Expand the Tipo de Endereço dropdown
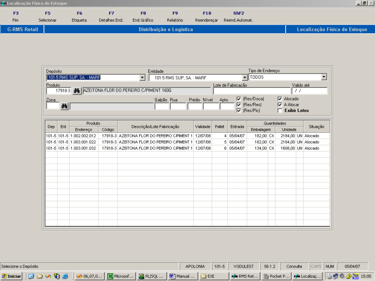This screenshot has width=375, height=281. click(324, 77)
